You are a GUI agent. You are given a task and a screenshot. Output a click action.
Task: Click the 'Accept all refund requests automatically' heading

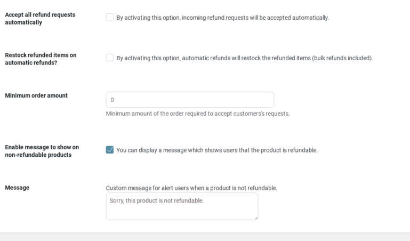[40, 19]
